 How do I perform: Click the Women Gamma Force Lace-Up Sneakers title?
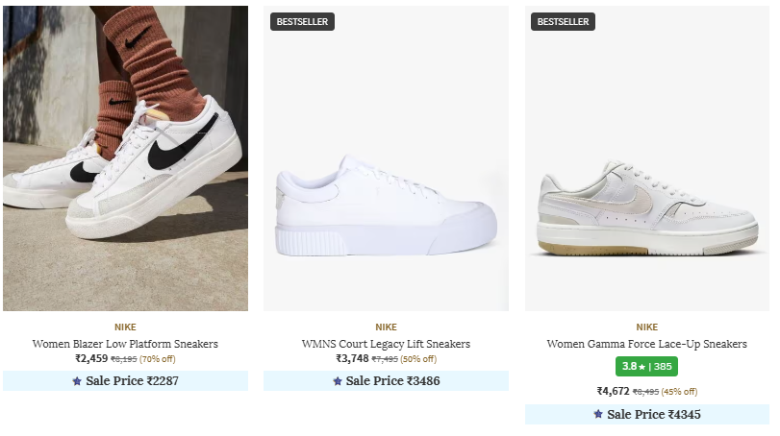[x=647, y=344]
